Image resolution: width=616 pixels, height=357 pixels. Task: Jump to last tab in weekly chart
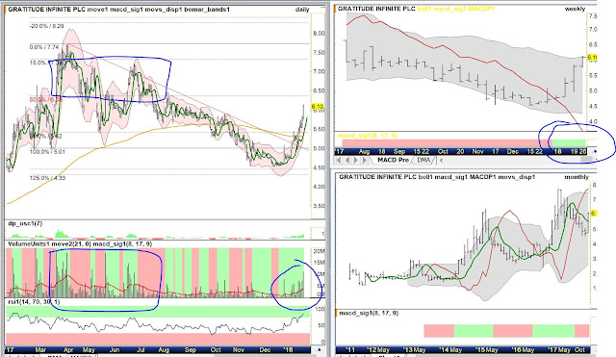365,161
